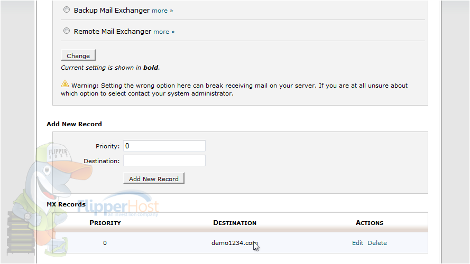Click the Add New Record button
470x264 pixels.
coord(154,178)
